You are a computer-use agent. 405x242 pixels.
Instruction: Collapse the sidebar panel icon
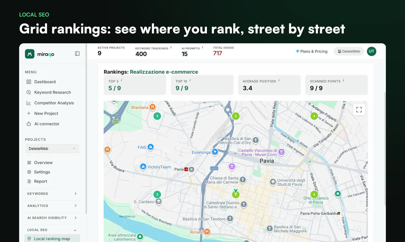click(77, 54)
